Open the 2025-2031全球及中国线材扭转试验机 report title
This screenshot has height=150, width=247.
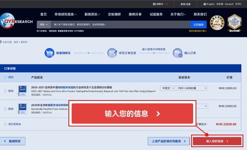pos(72,87)
